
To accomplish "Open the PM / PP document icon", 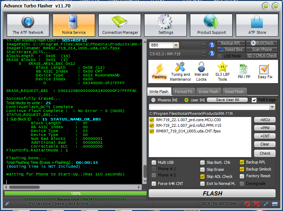I will pos(244,69).
